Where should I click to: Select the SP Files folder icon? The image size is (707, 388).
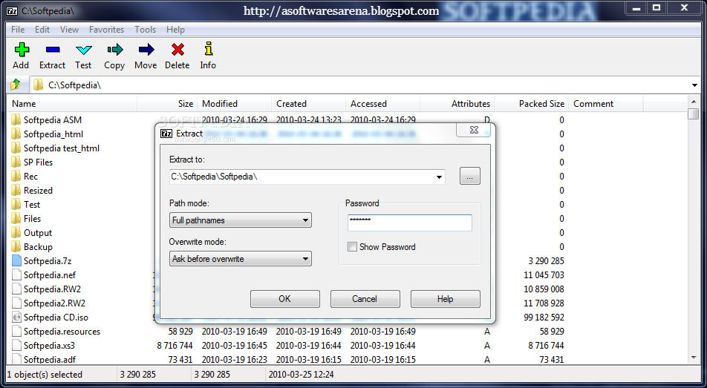pyautogui.click(x=16, y=162)
